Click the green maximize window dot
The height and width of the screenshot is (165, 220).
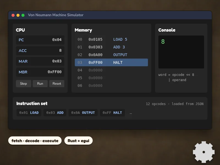(23, 15)
